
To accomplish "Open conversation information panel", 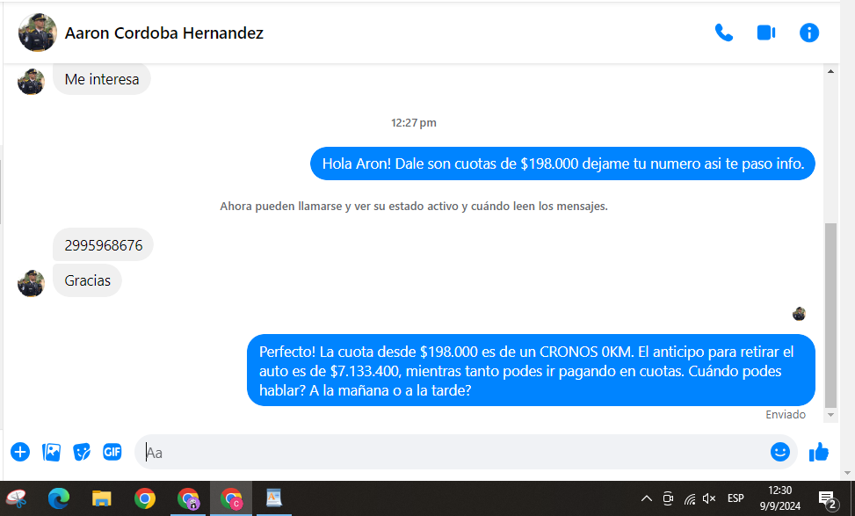I will coord(808,33).
